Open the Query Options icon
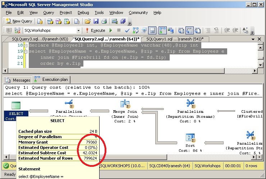 coord(144,30)
